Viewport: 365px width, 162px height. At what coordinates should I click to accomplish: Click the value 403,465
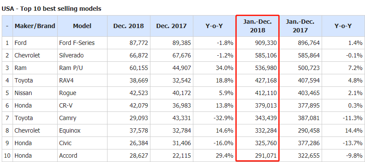click(x=309, y=93)
